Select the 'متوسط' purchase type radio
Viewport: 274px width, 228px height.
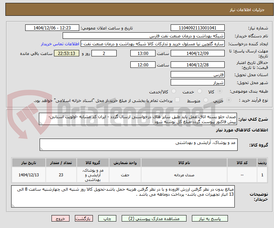tap(206, 100)
